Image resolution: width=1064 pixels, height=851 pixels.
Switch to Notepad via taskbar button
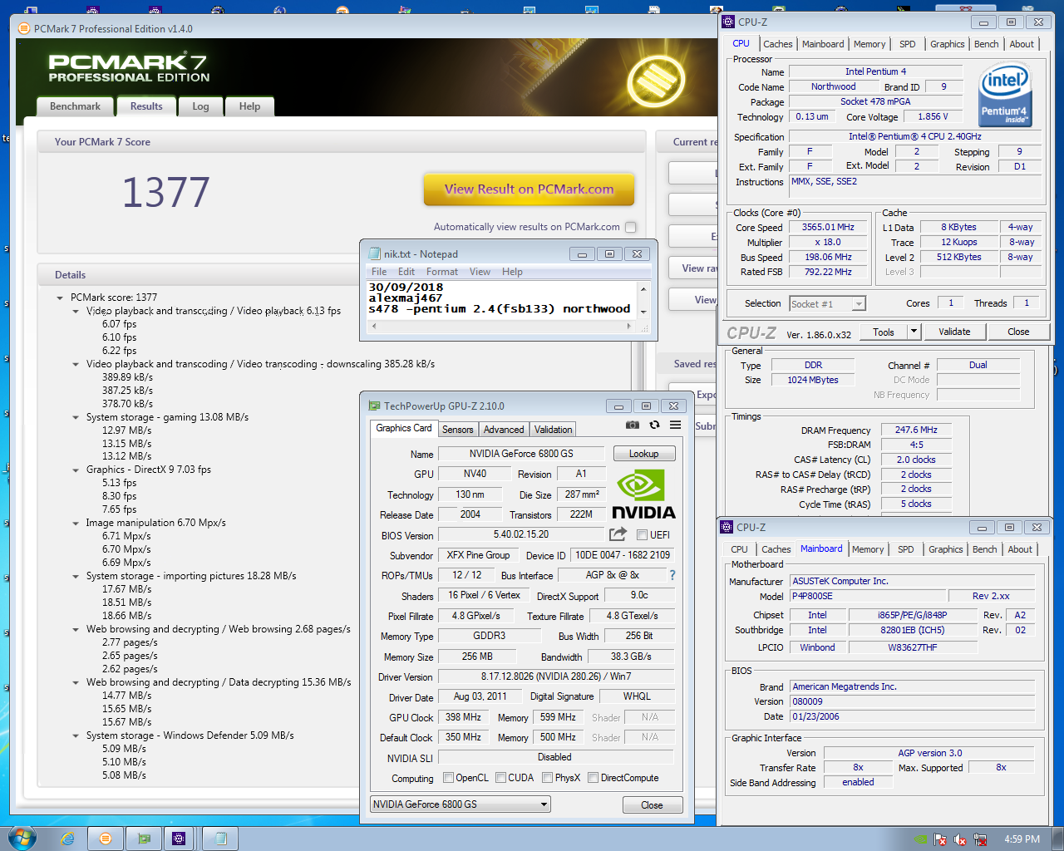coord(220,839)
